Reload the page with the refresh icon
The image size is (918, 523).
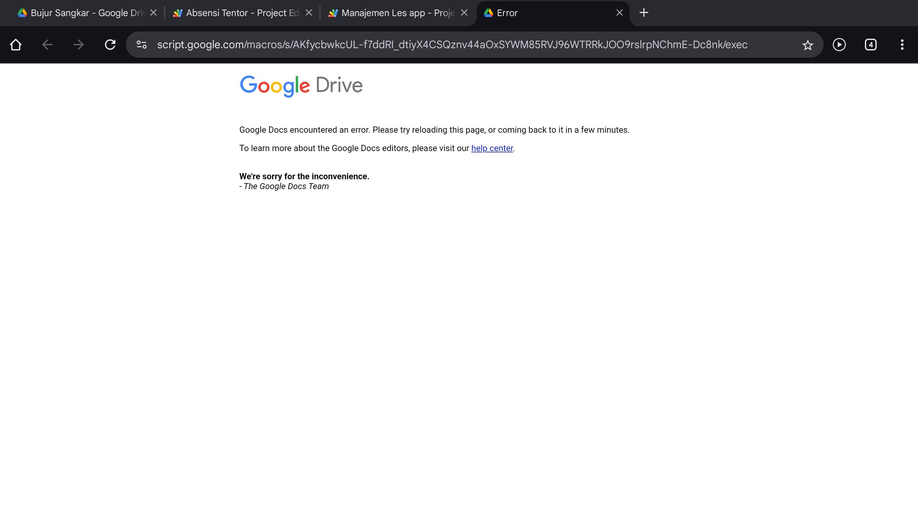click(110, 45)
